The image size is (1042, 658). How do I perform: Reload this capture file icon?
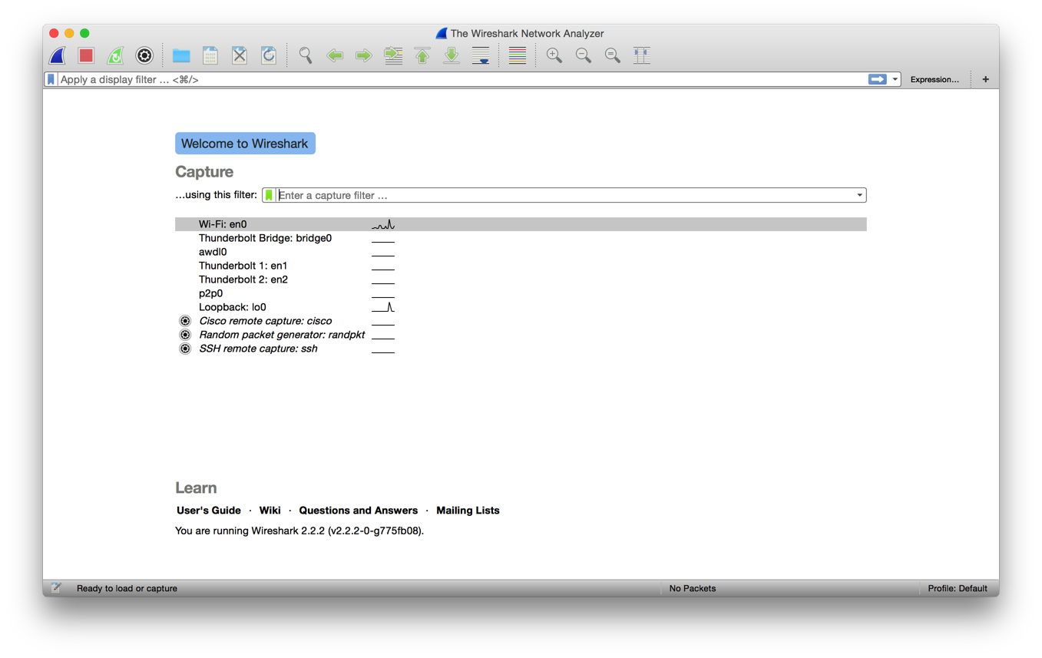click(269, 55)
